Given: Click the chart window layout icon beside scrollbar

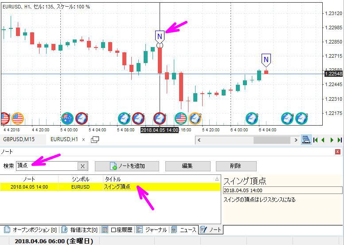Looking at the screenshot, I should pyautogui.click(x=306, y=140).
